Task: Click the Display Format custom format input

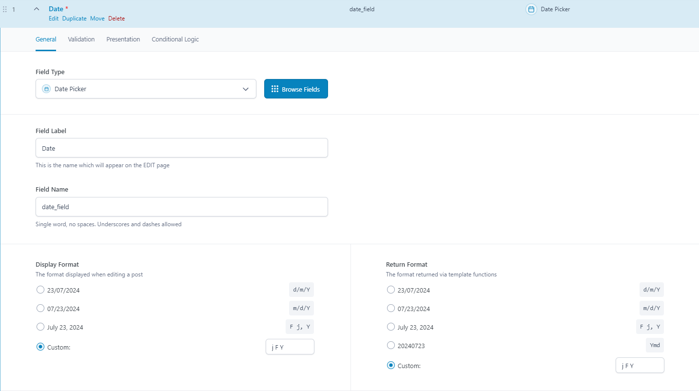Action: 290,347
